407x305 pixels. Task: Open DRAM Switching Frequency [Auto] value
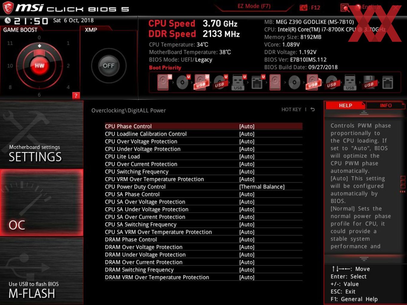click(x=247, y=270)
